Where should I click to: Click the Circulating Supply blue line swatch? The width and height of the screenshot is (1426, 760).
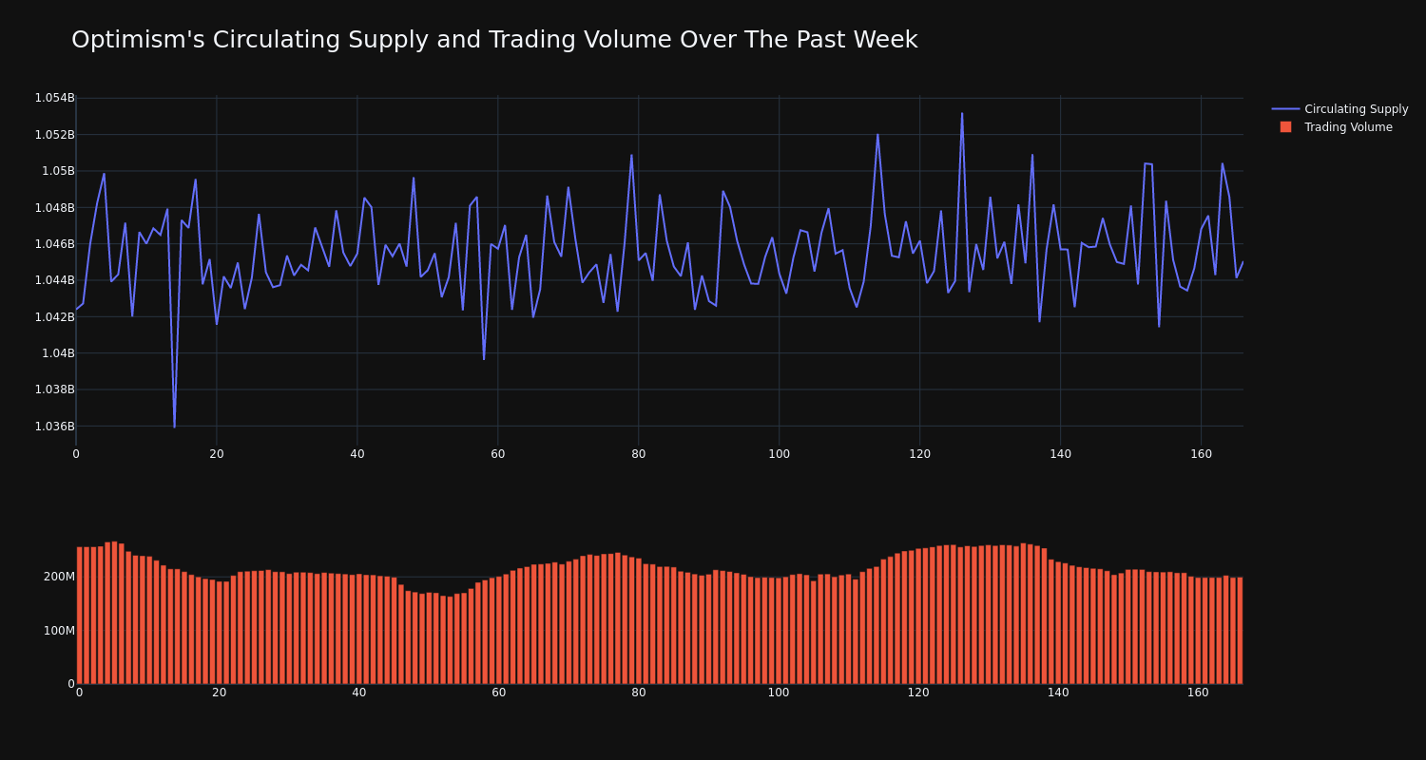(x=1285, y=109)
